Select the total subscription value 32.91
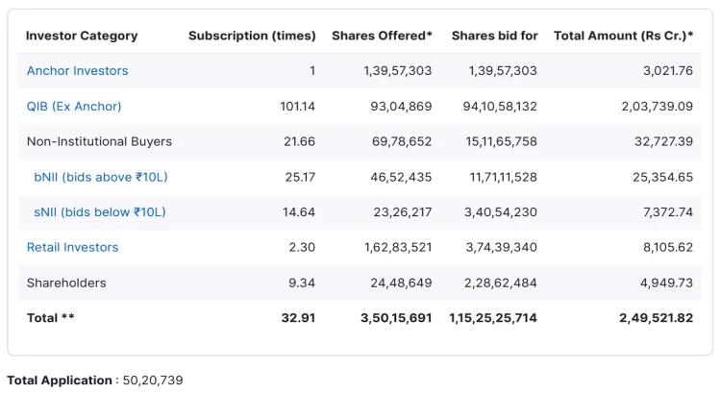Image resolution: width=721 pixels, height=394 pixels. pos(298,318)
